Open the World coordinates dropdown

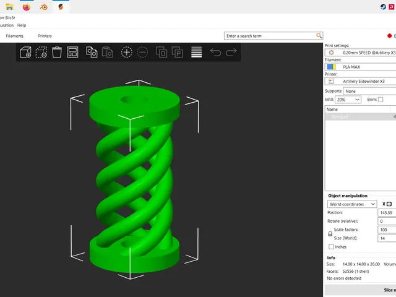point(352,204)
